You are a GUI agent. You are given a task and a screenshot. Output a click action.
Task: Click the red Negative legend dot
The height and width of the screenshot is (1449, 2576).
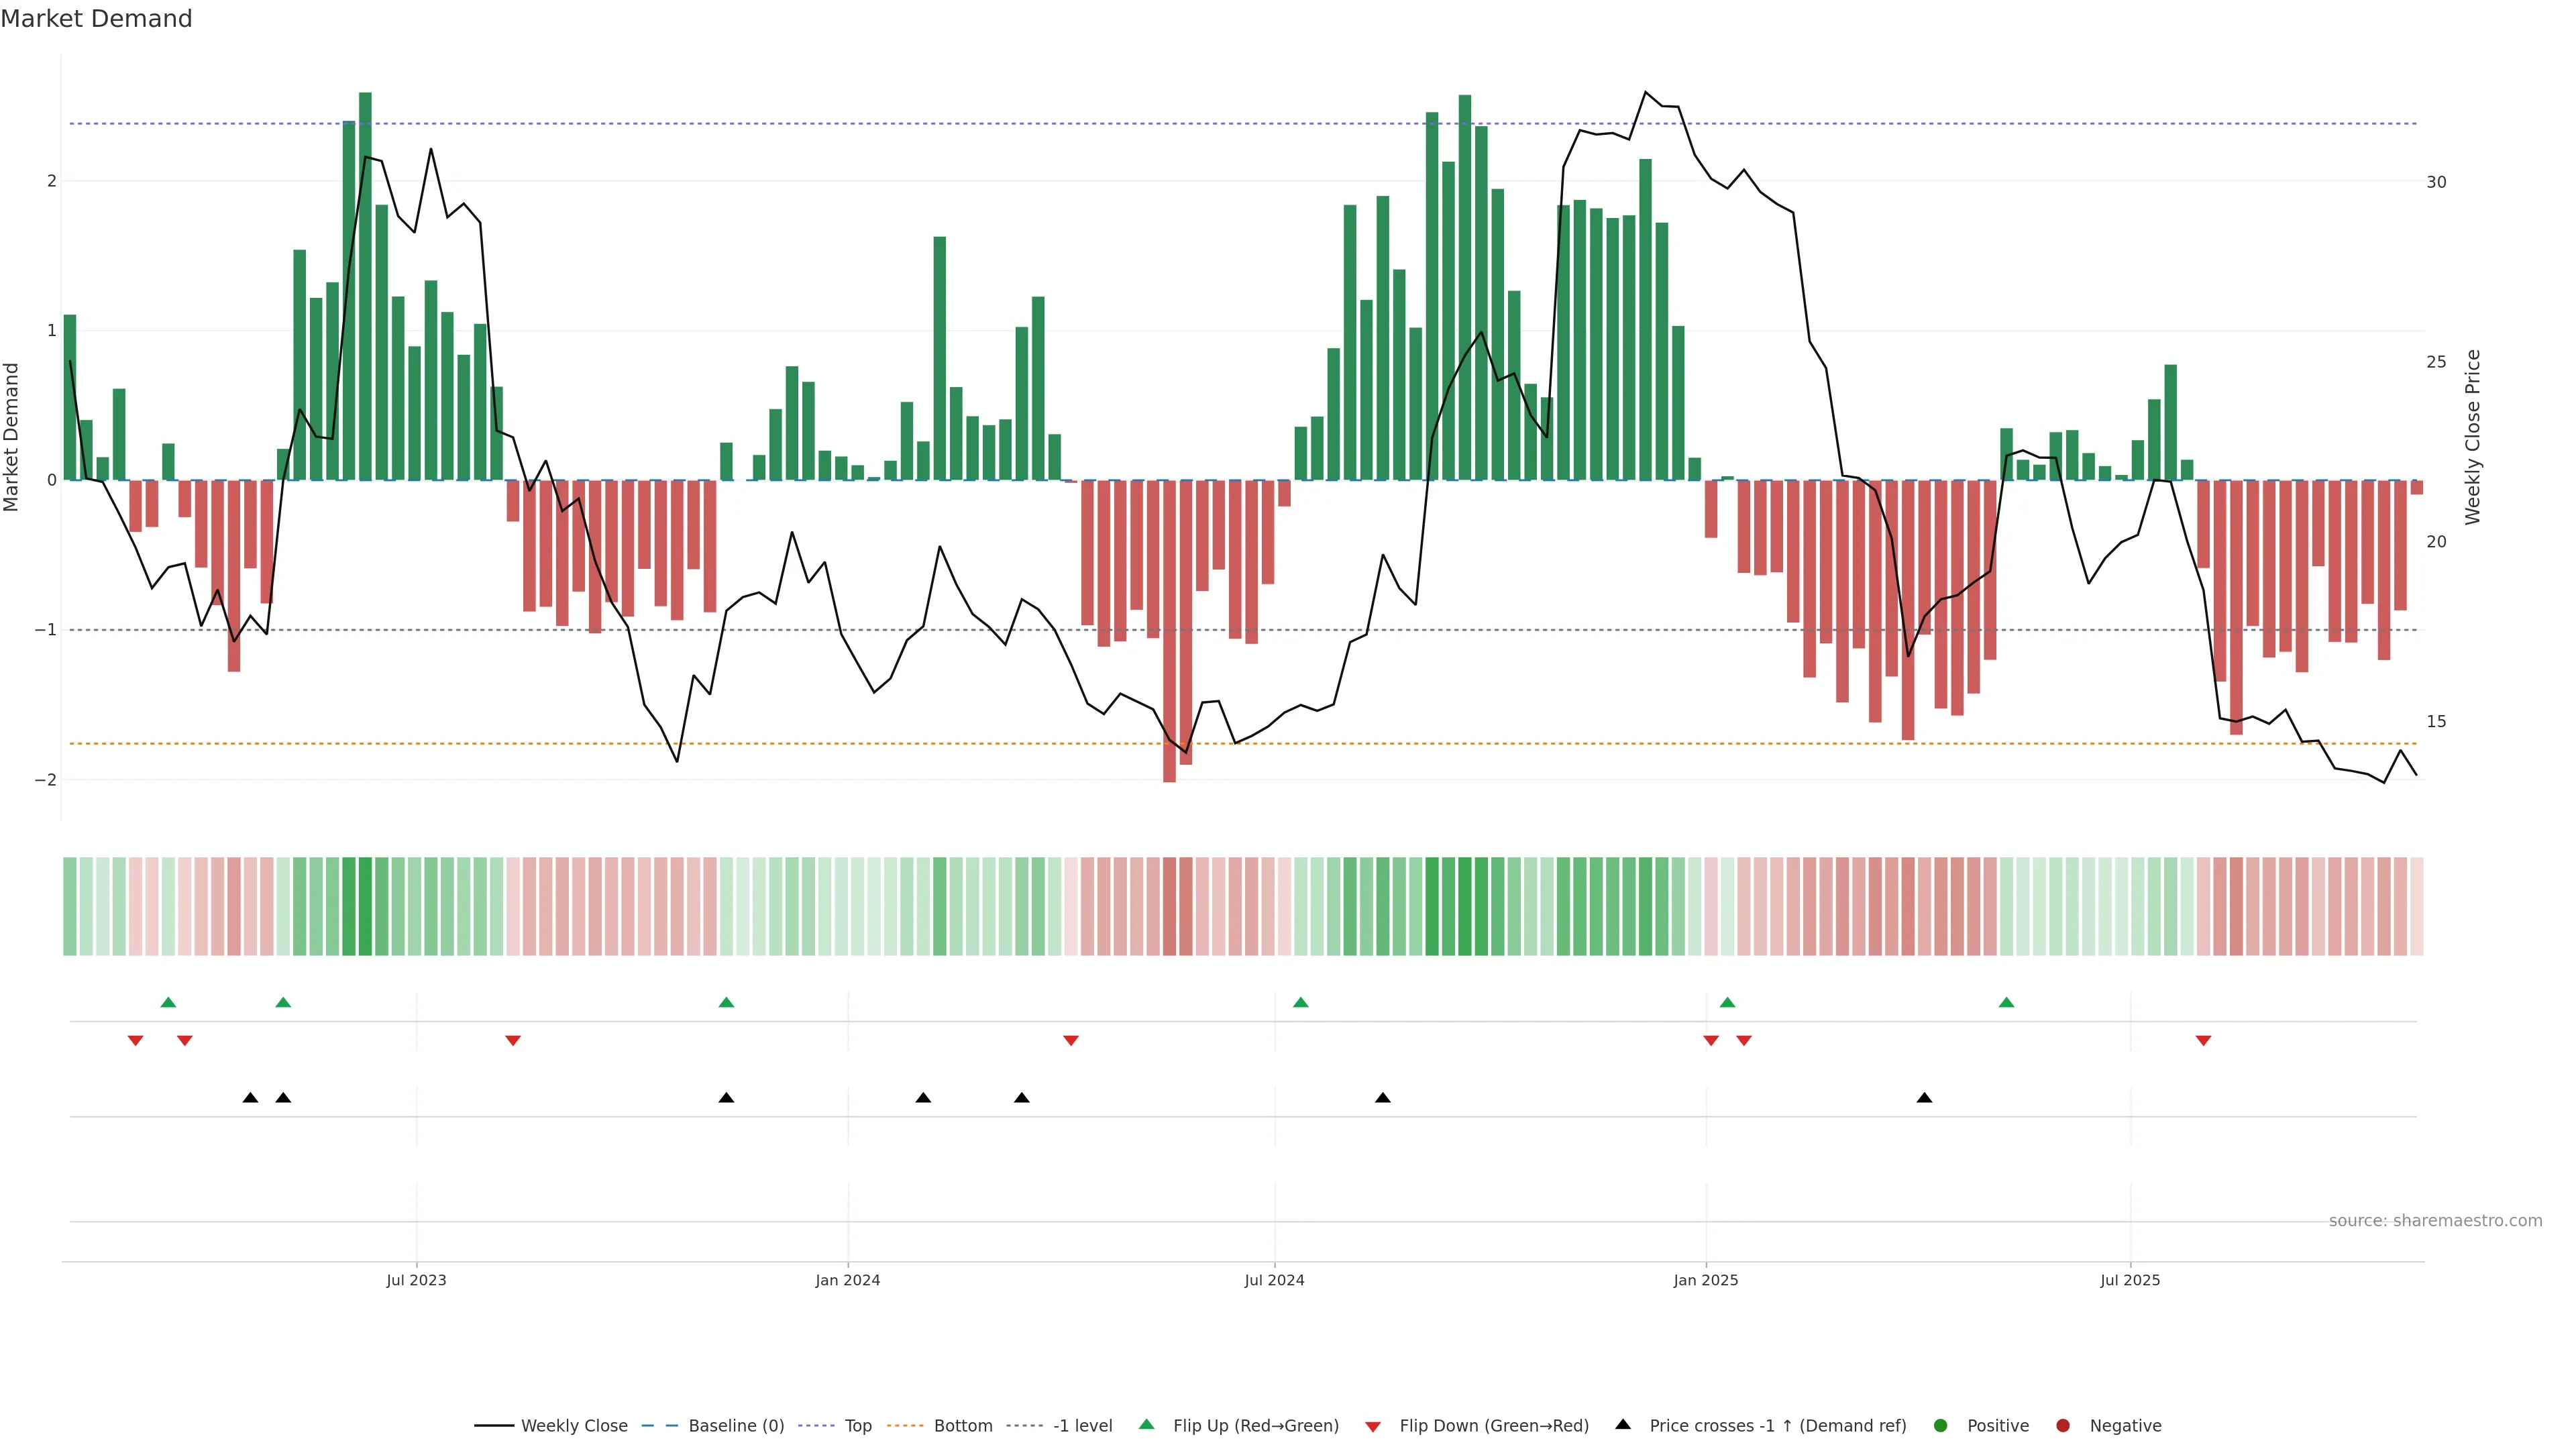[2062, 1425]
